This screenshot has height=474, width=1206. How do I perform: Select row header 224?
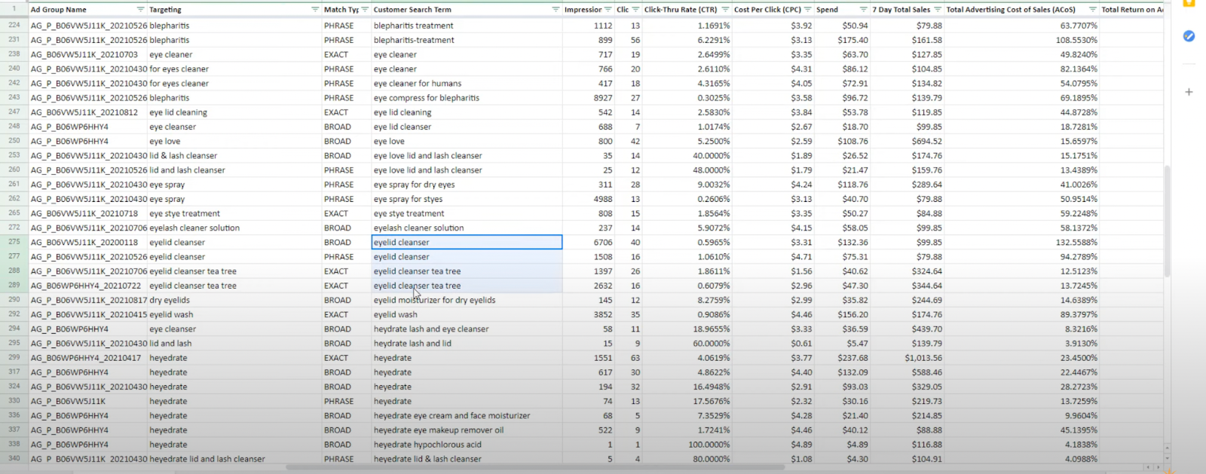tap(14, 26)
